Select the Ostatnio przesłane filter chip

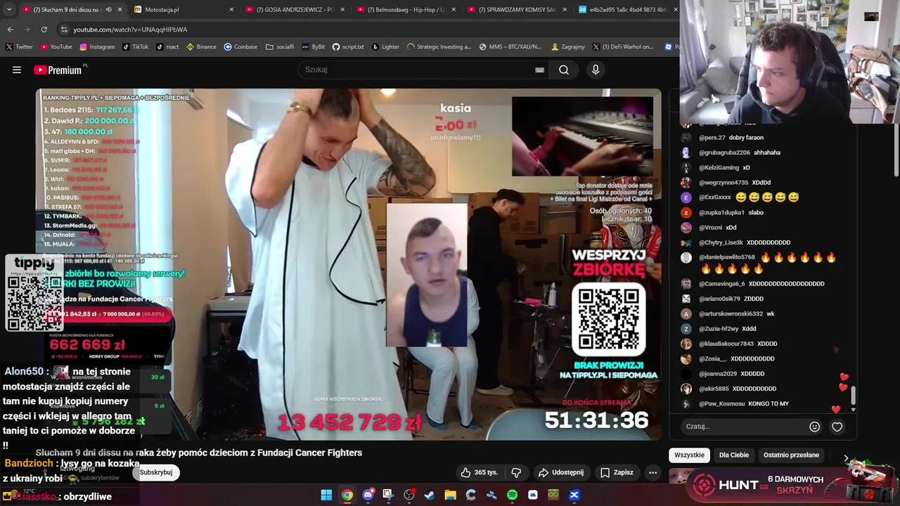point(791,455)
